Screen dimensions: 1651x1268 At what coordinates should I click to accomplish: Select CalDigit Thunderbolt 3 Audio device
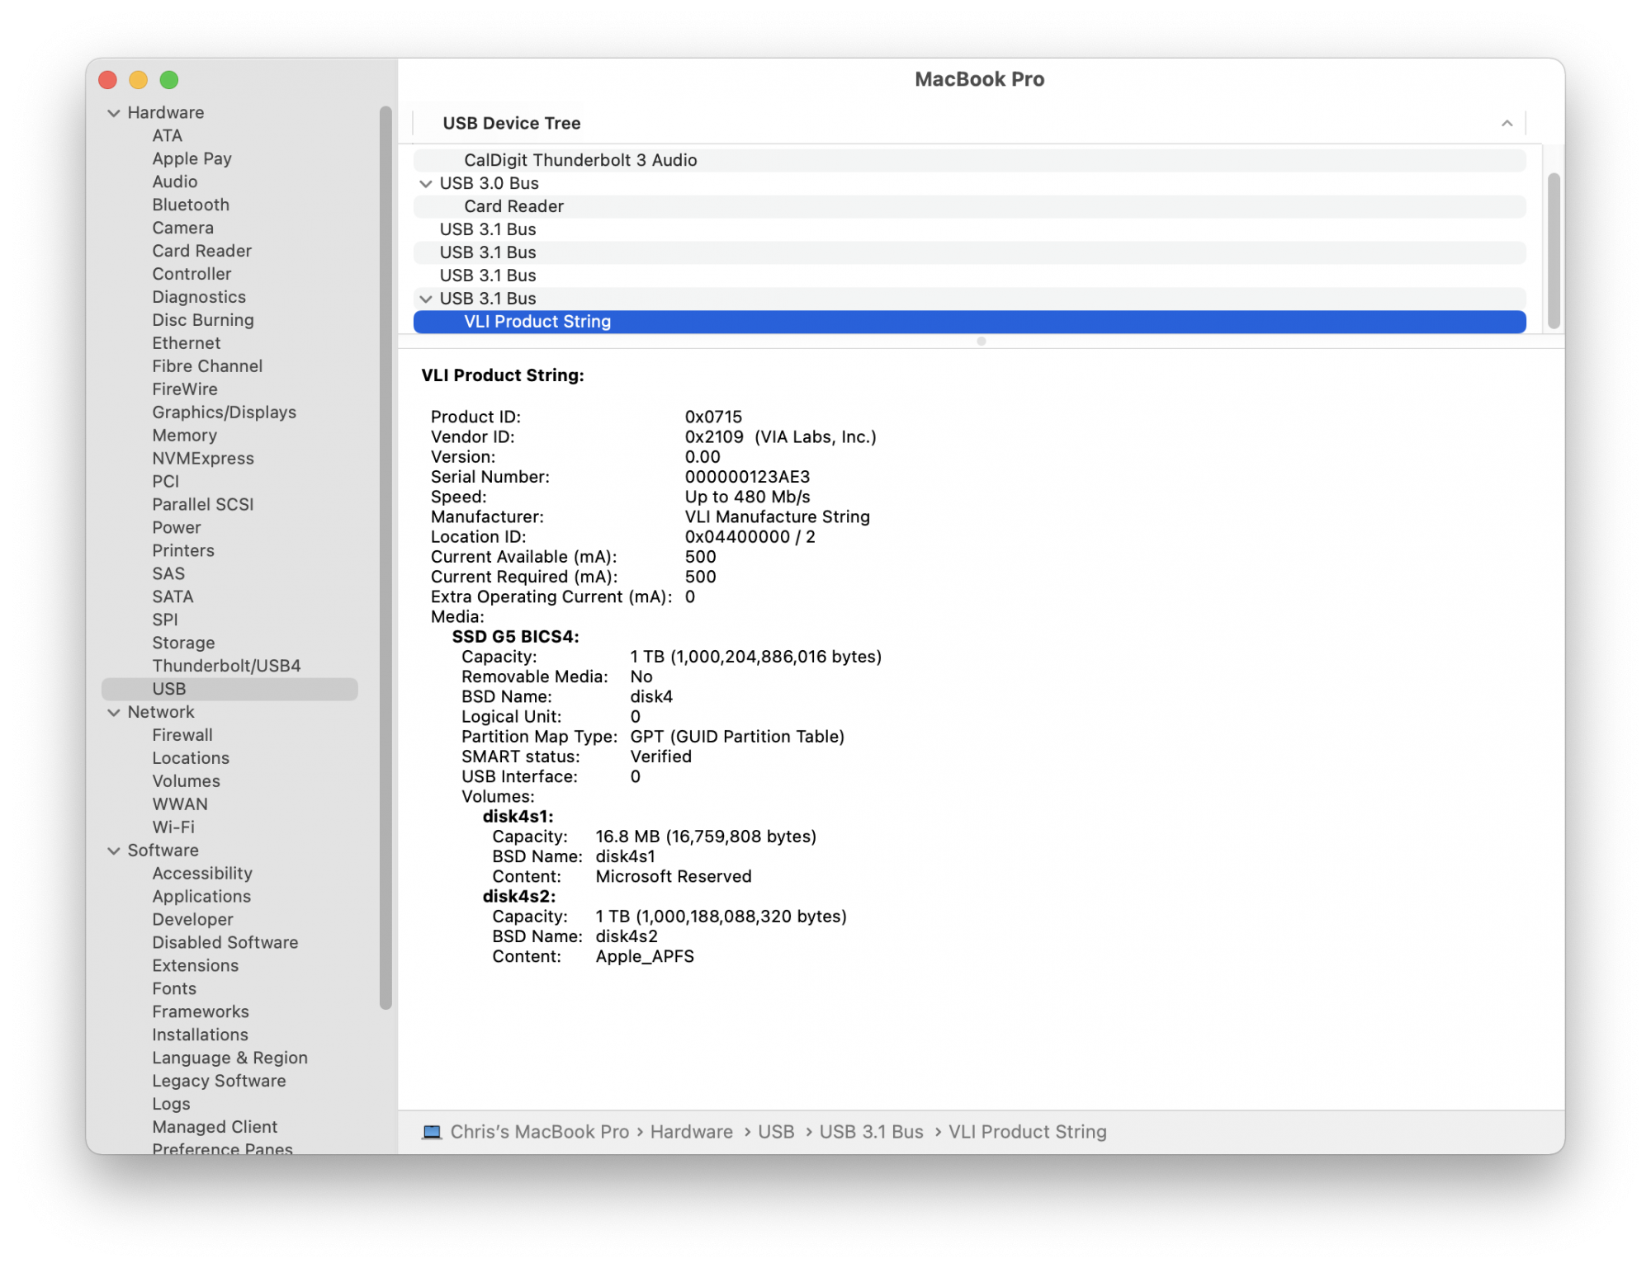[x=580, y=160]
